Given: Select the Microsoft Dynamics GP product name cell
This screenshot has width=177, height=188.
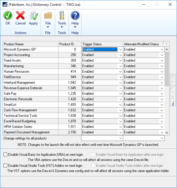Looking at the screenshot, I should (31, 49).
